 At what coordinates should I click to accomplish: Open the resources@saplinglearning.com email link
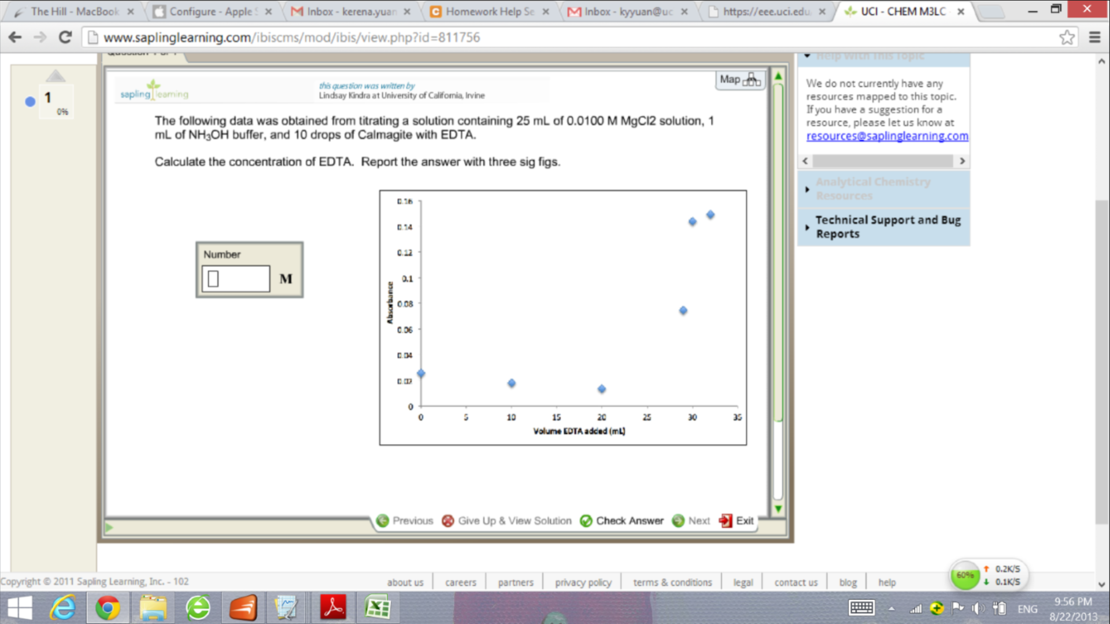pyautogui.click(x=887, y=136)
